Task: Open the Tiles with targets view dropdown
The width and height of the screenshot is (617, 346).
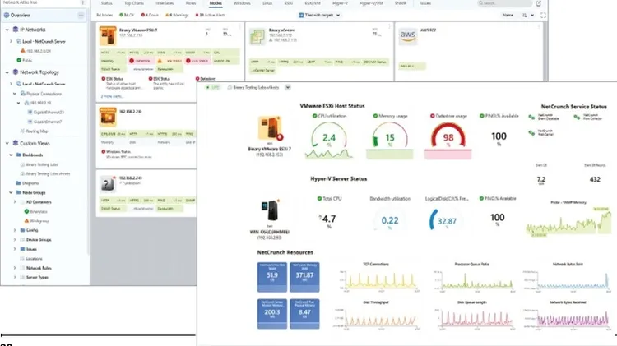Action: click(319, 15)
